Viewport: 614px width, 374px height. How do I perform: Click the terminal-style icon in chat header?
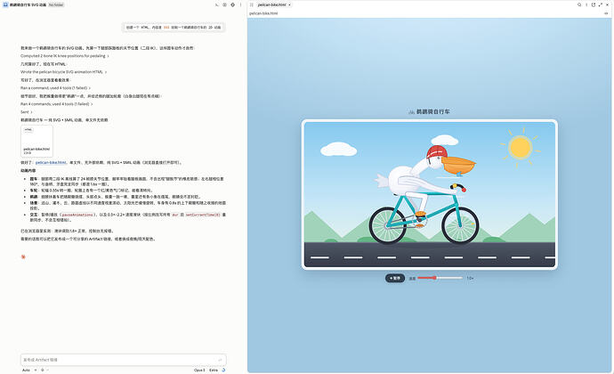click(217, 4)
